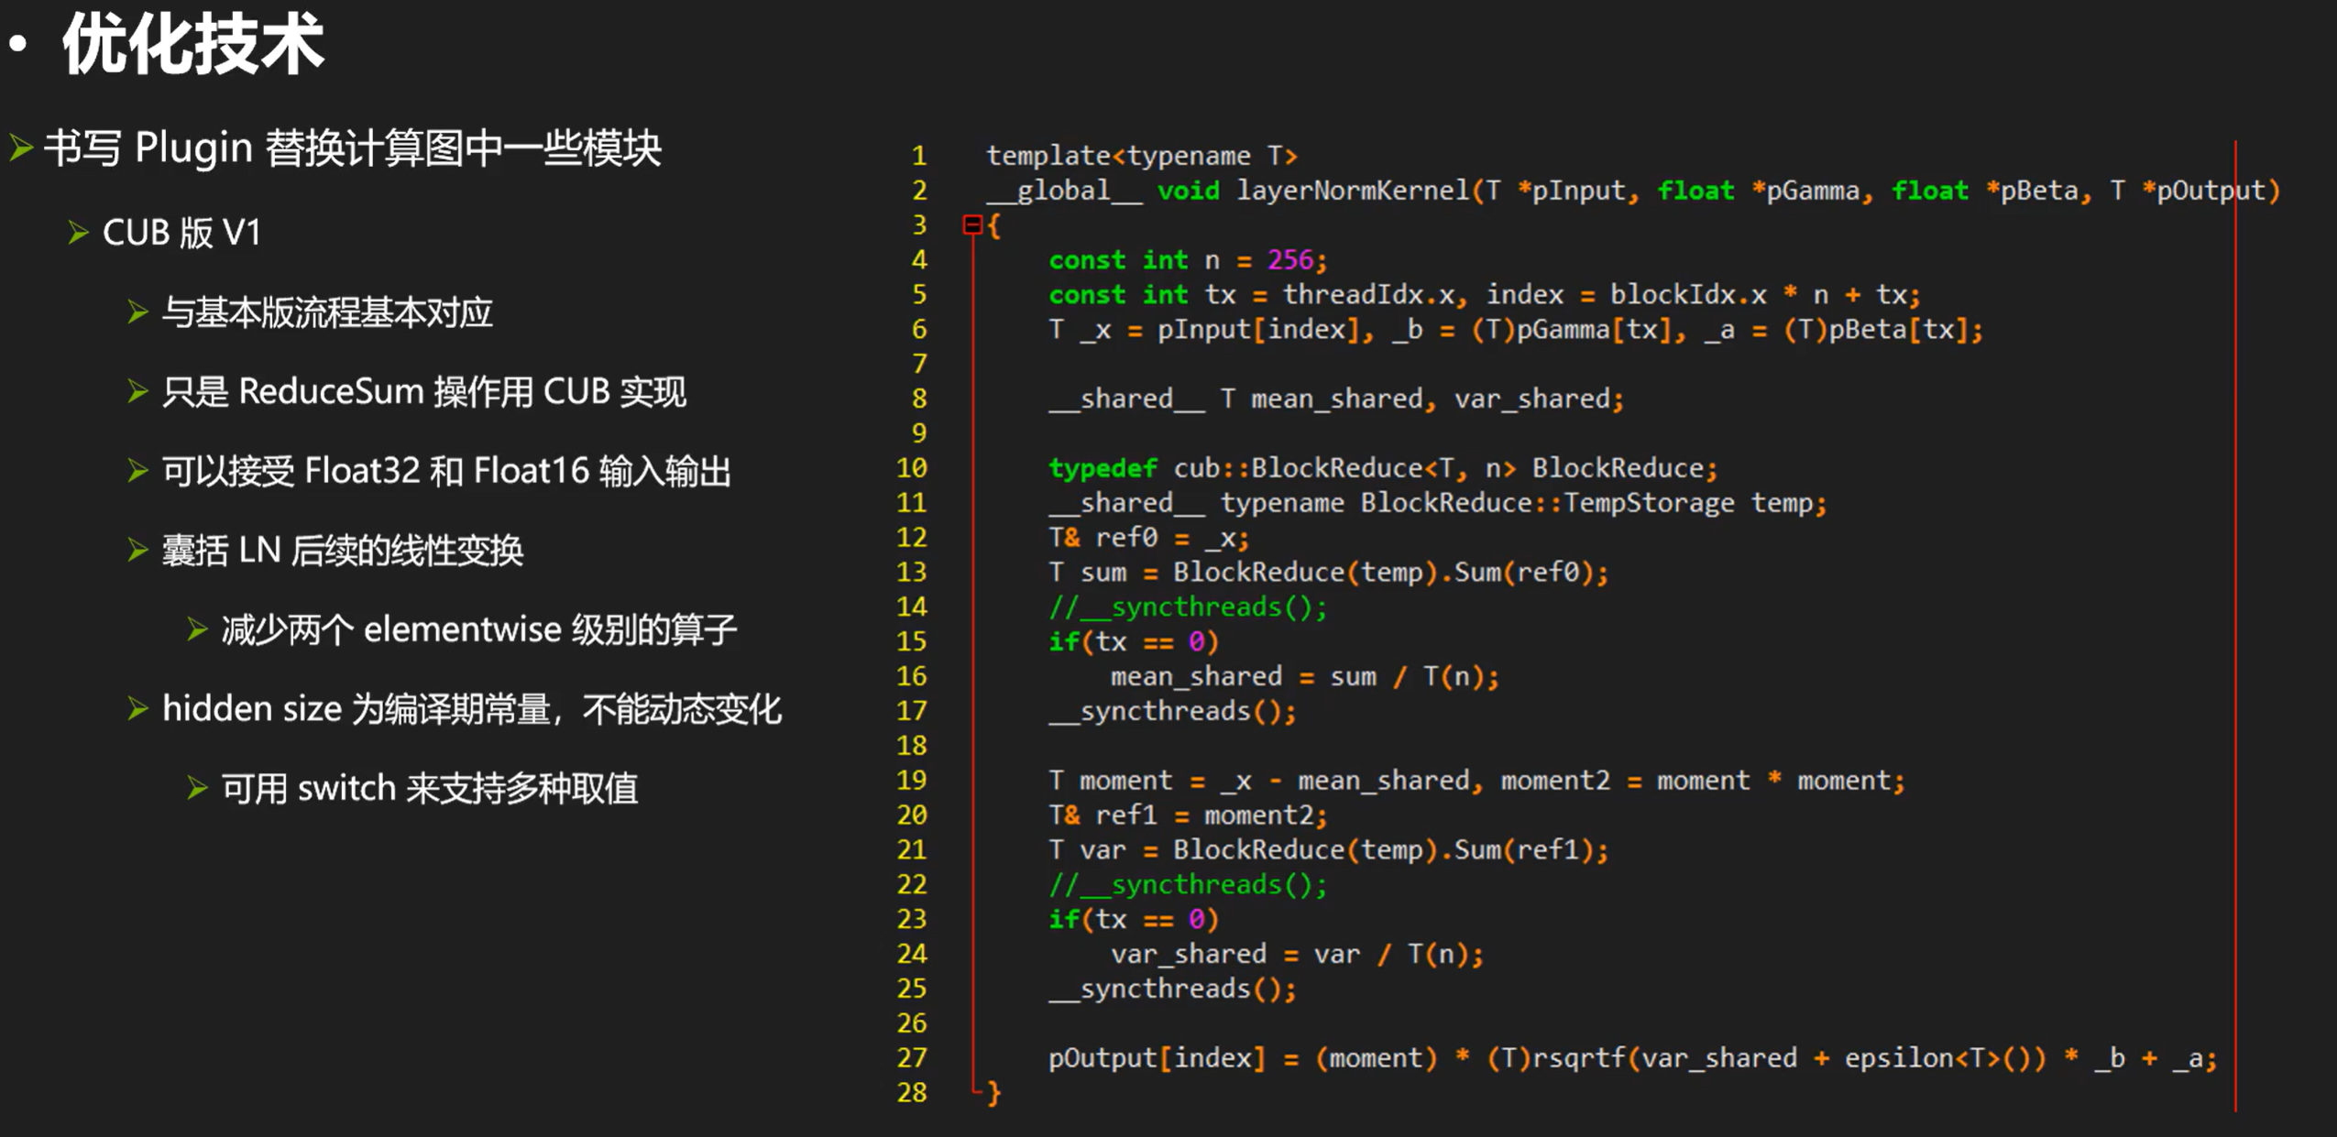Click BlockReduce(temp).Sum(ref0) on line 13
2337x1137 pixels.
[1384, 573]
